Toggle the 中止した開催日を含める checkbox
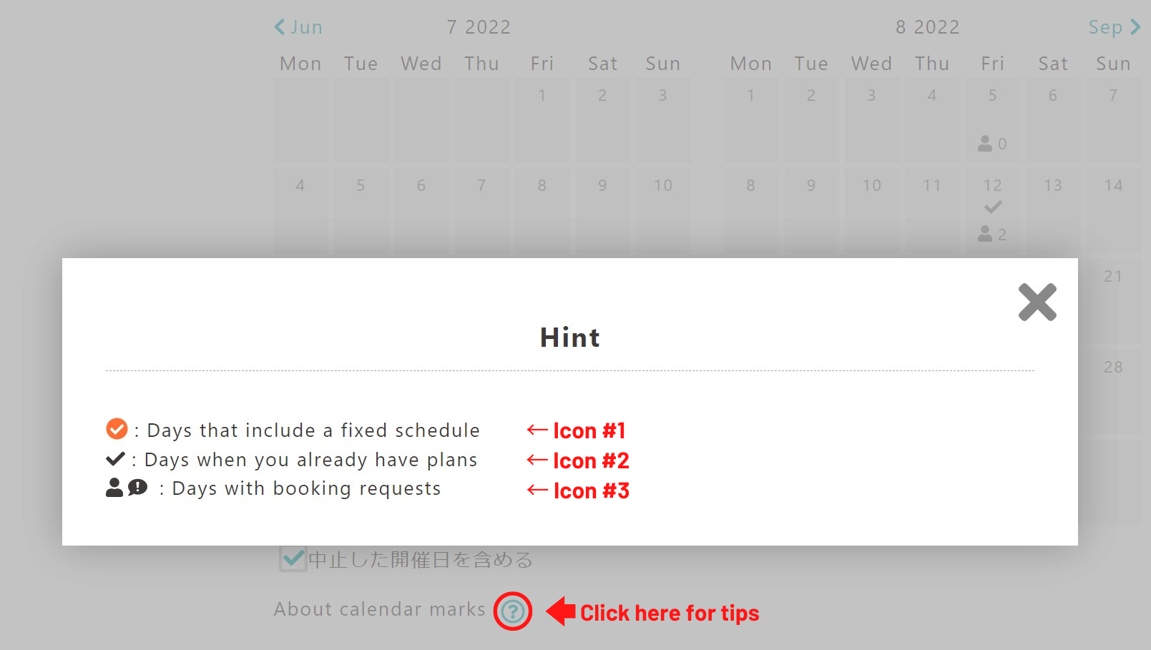Screen dimensions: 1151x650 click(x=293, y=558)
